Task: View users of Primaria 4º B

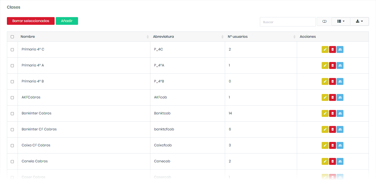Action: (340, 82)
